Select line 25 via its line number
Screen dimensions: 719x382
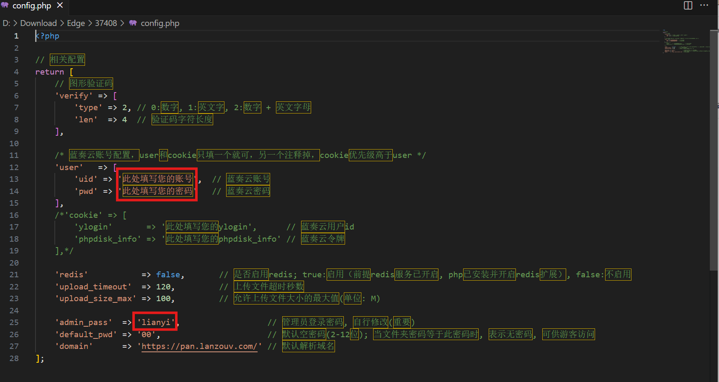(x=14, y=323)
